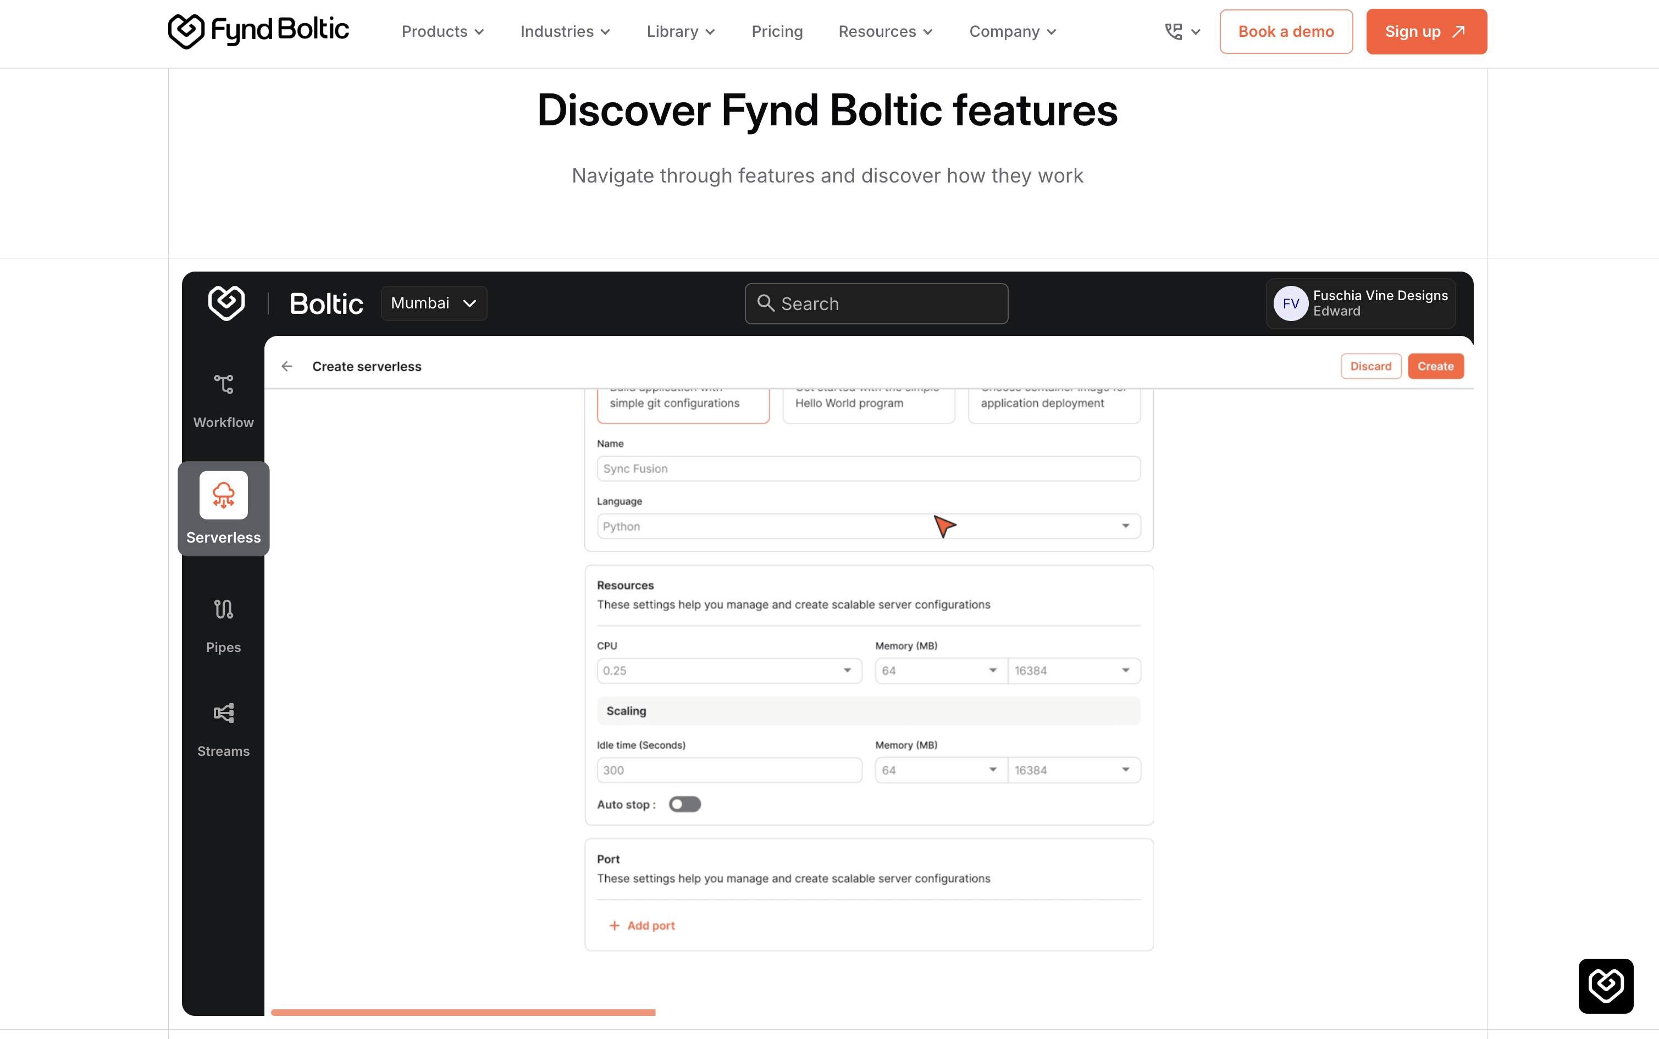This screenshot has height=1039, width=1659.
Task: Click the Book a demo button
Action: [1286, 32]
